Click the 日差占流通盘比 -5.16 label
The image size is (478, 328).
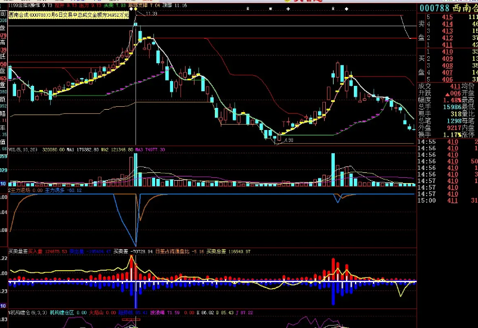(180, 252)
